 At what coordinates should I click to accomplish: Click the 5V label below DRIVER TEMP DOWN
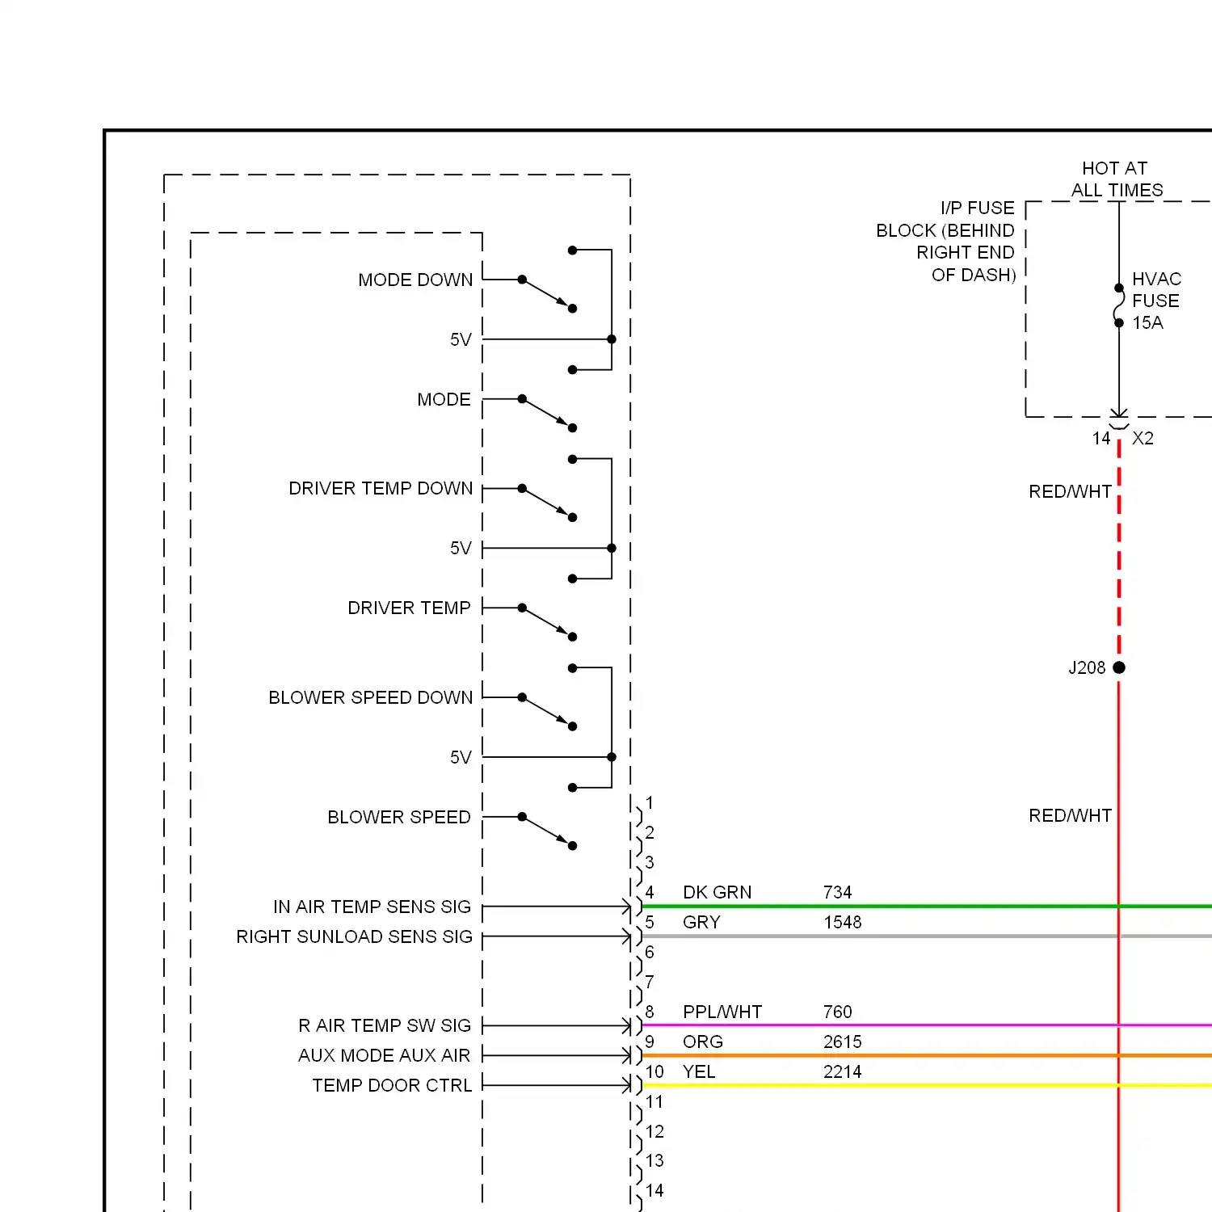tap(461, 548)
